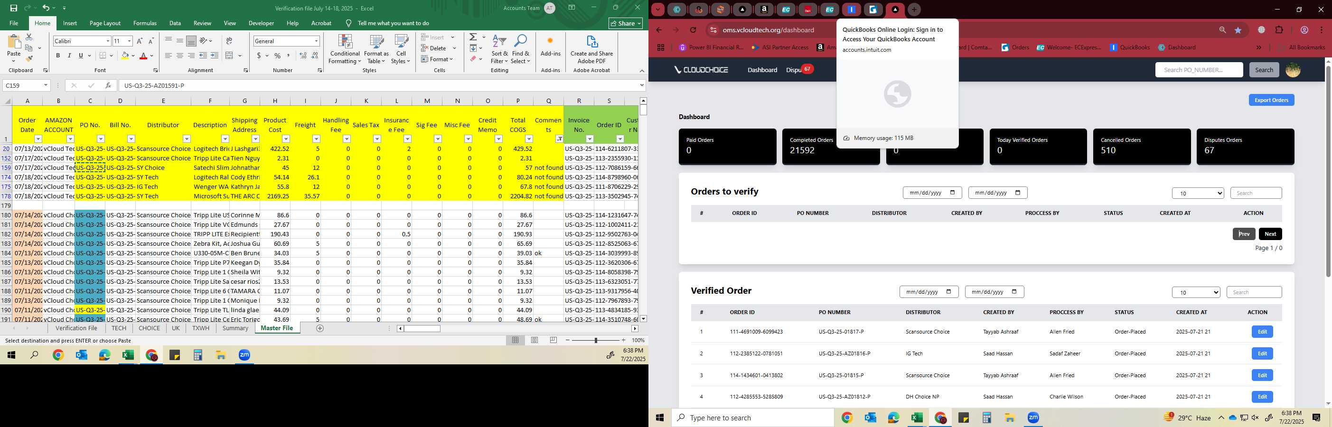
Task: Switch to Page Break Preview in status bar
Action: tap(553, 340)
